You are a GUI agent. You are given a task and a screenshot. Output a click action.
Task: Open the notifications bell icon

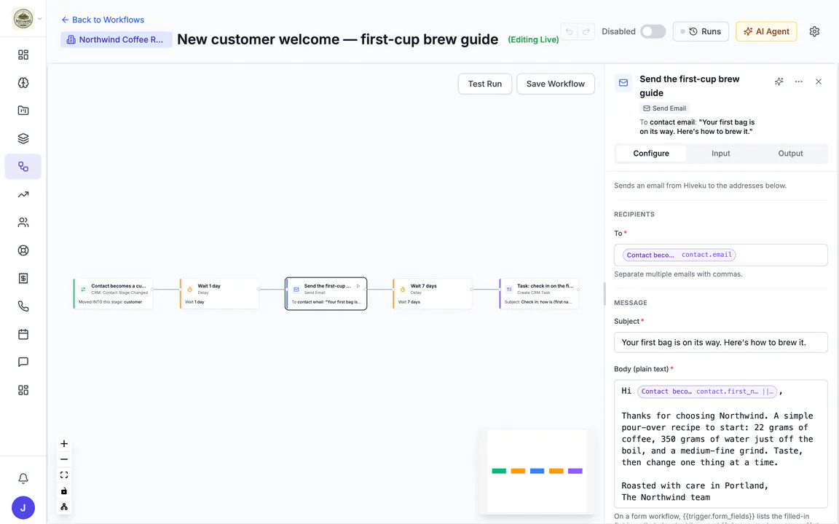coord(23,479)
